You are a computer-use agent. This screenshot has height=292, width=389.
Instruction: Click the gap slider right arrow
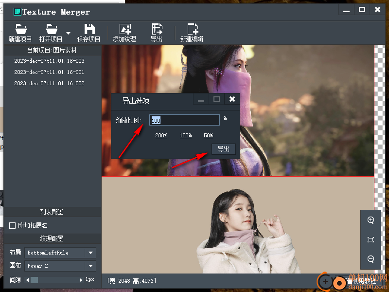81,280
